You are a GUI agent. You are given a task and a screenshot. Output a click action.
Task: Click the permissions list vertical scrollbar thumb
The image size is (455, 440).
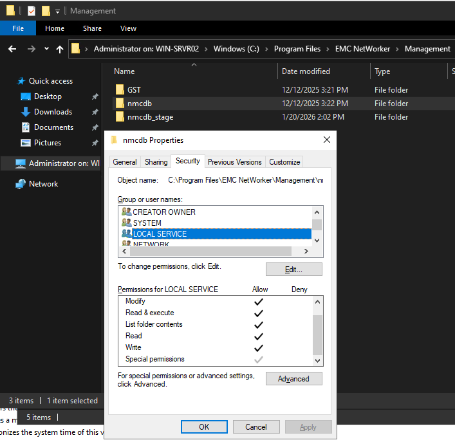[317, 335]
